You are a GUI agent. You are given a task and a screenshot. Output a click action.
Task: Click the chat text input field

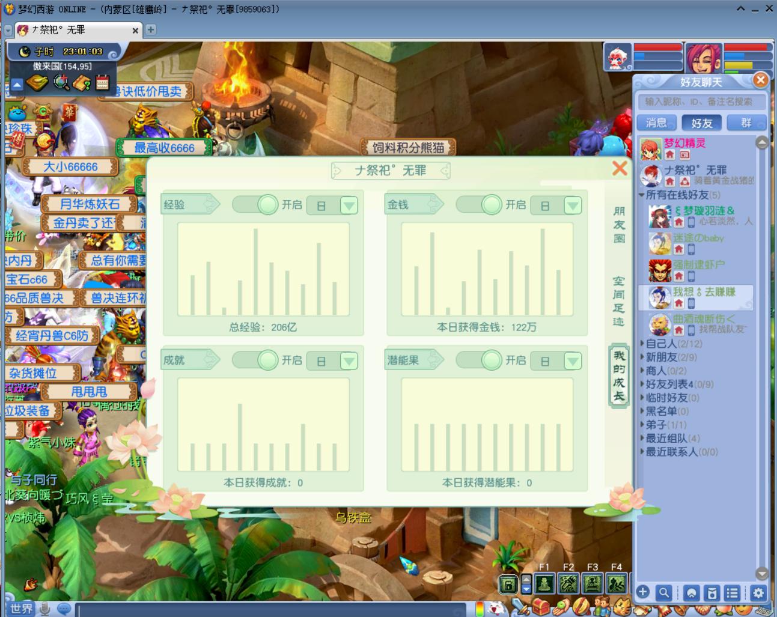click(272, 610)
